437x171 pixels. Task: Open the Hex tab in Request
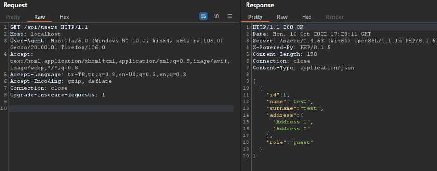(64, 17)
